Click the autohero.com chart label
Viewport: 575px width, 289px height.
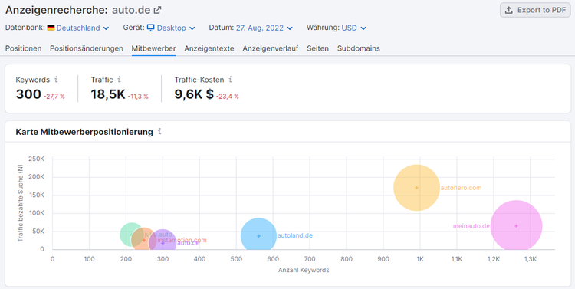(461, 188)
